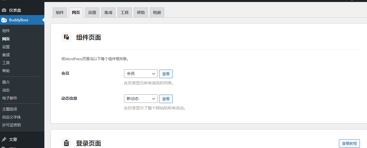Click the BuddyBoss logo icon in sidebar
Screen dimensions: 367x148
coord(4,20)
